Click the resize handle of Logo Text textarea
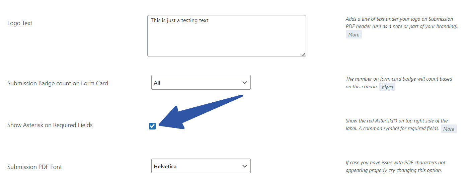Viewport: 466px width, 180px height. tap(303, 54)
